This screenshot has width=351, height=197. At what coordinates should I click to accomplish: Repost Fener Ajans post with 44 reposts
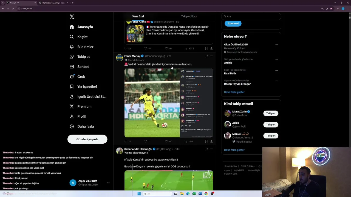pos(148,48)
